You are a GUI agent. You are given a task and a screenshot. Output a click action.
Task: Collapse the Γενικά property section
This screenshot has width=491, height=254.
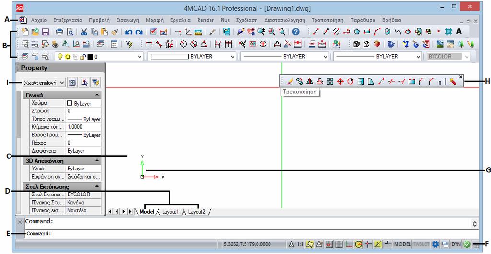click(97, 95)
